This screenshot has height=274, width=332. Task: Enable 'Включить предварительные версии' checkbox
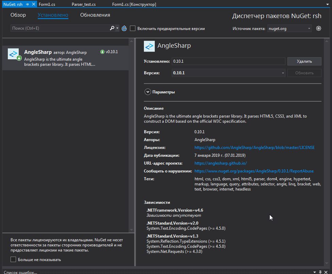tap(133, 29)
